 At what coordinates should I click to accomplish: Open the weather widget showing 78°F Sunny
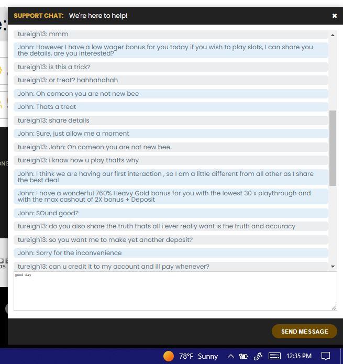[x=191, y=356]
